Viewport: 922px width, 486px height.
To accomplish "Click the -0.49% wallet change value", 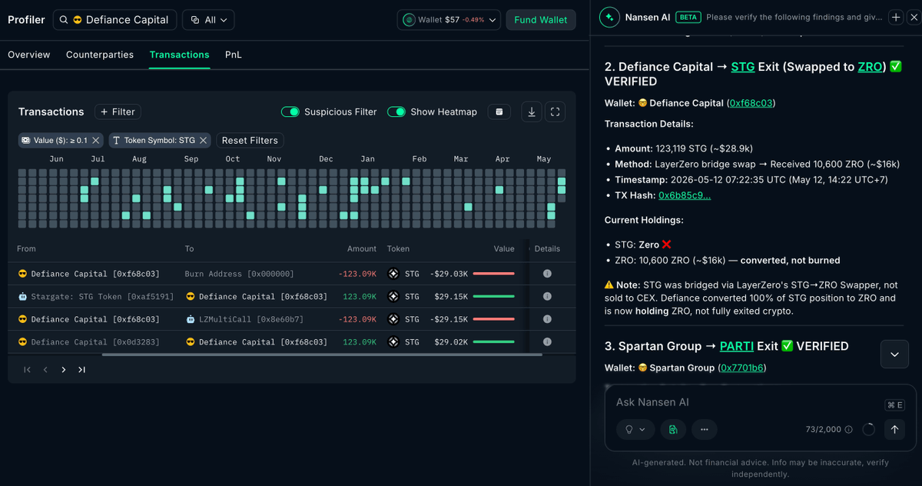I will (x=473, y=20).
